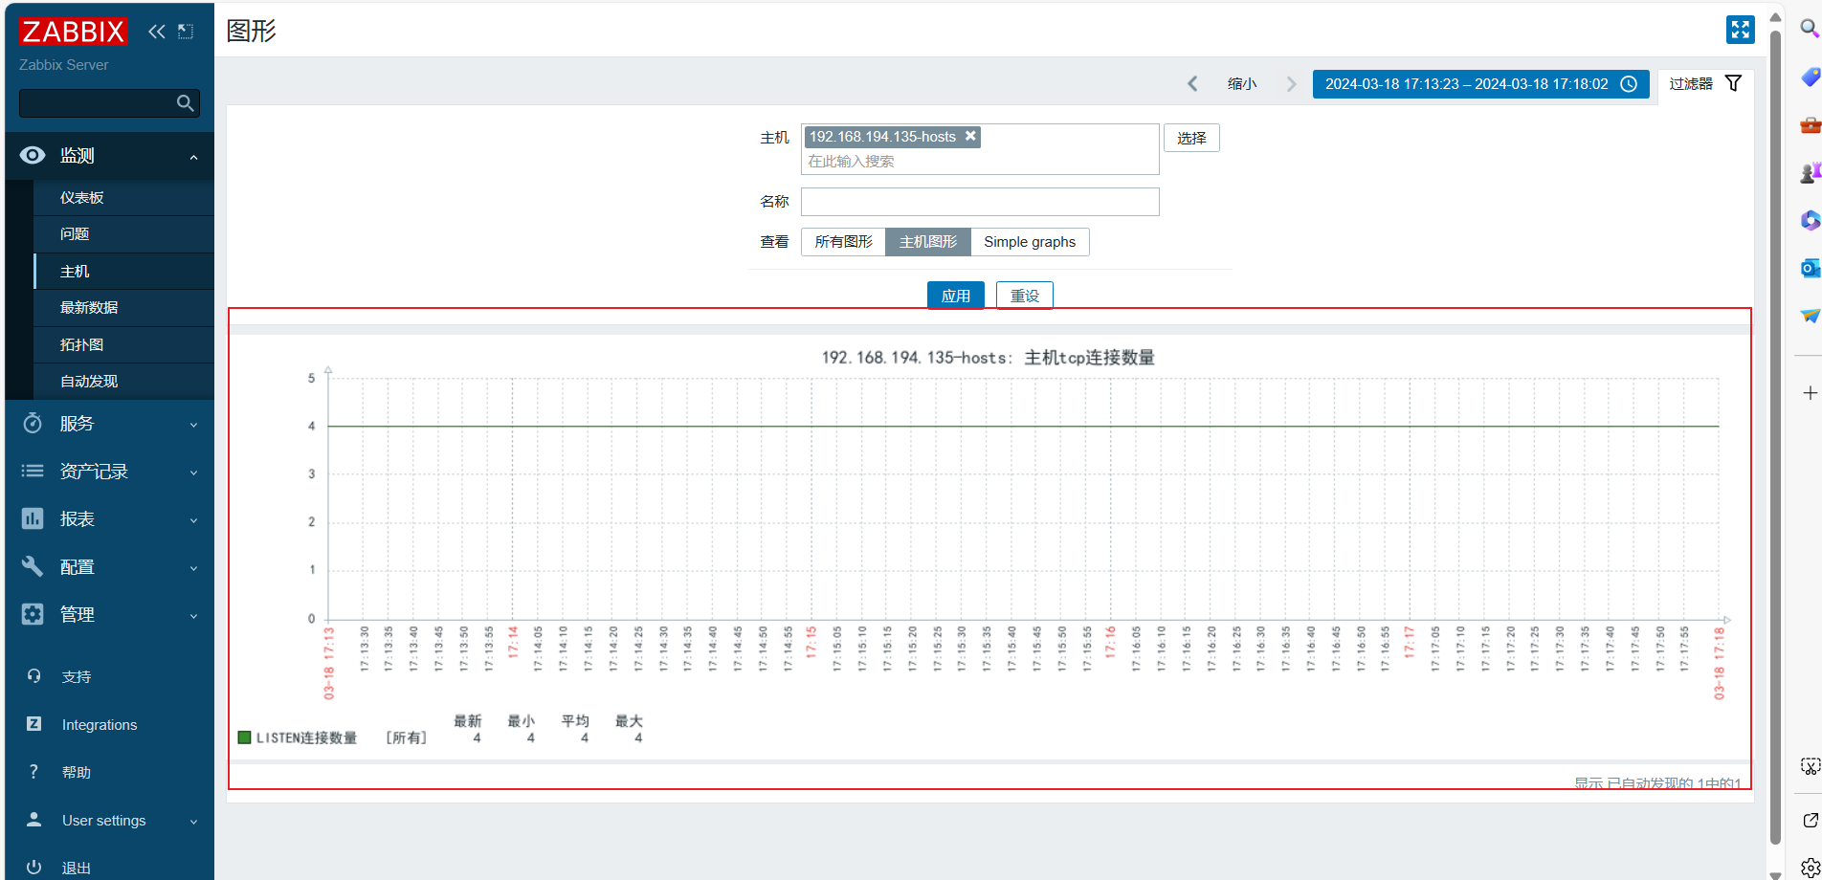The width and height of the screenshot is (1822, 880).
Task: Click the hide sidebar icon
Action: point(186,32)
